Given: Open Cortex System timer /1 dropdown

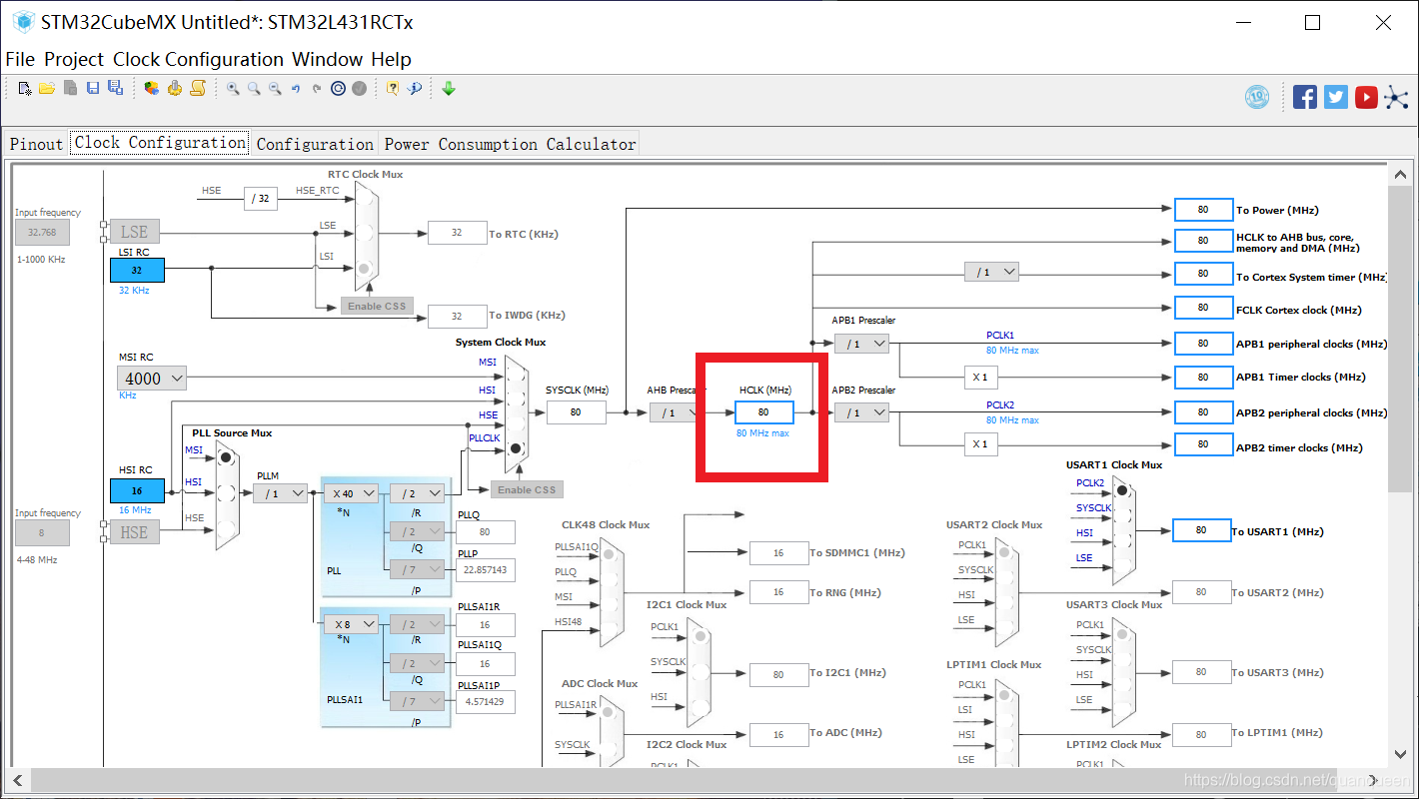Looking at the screenshot, I should pos(991,272).
